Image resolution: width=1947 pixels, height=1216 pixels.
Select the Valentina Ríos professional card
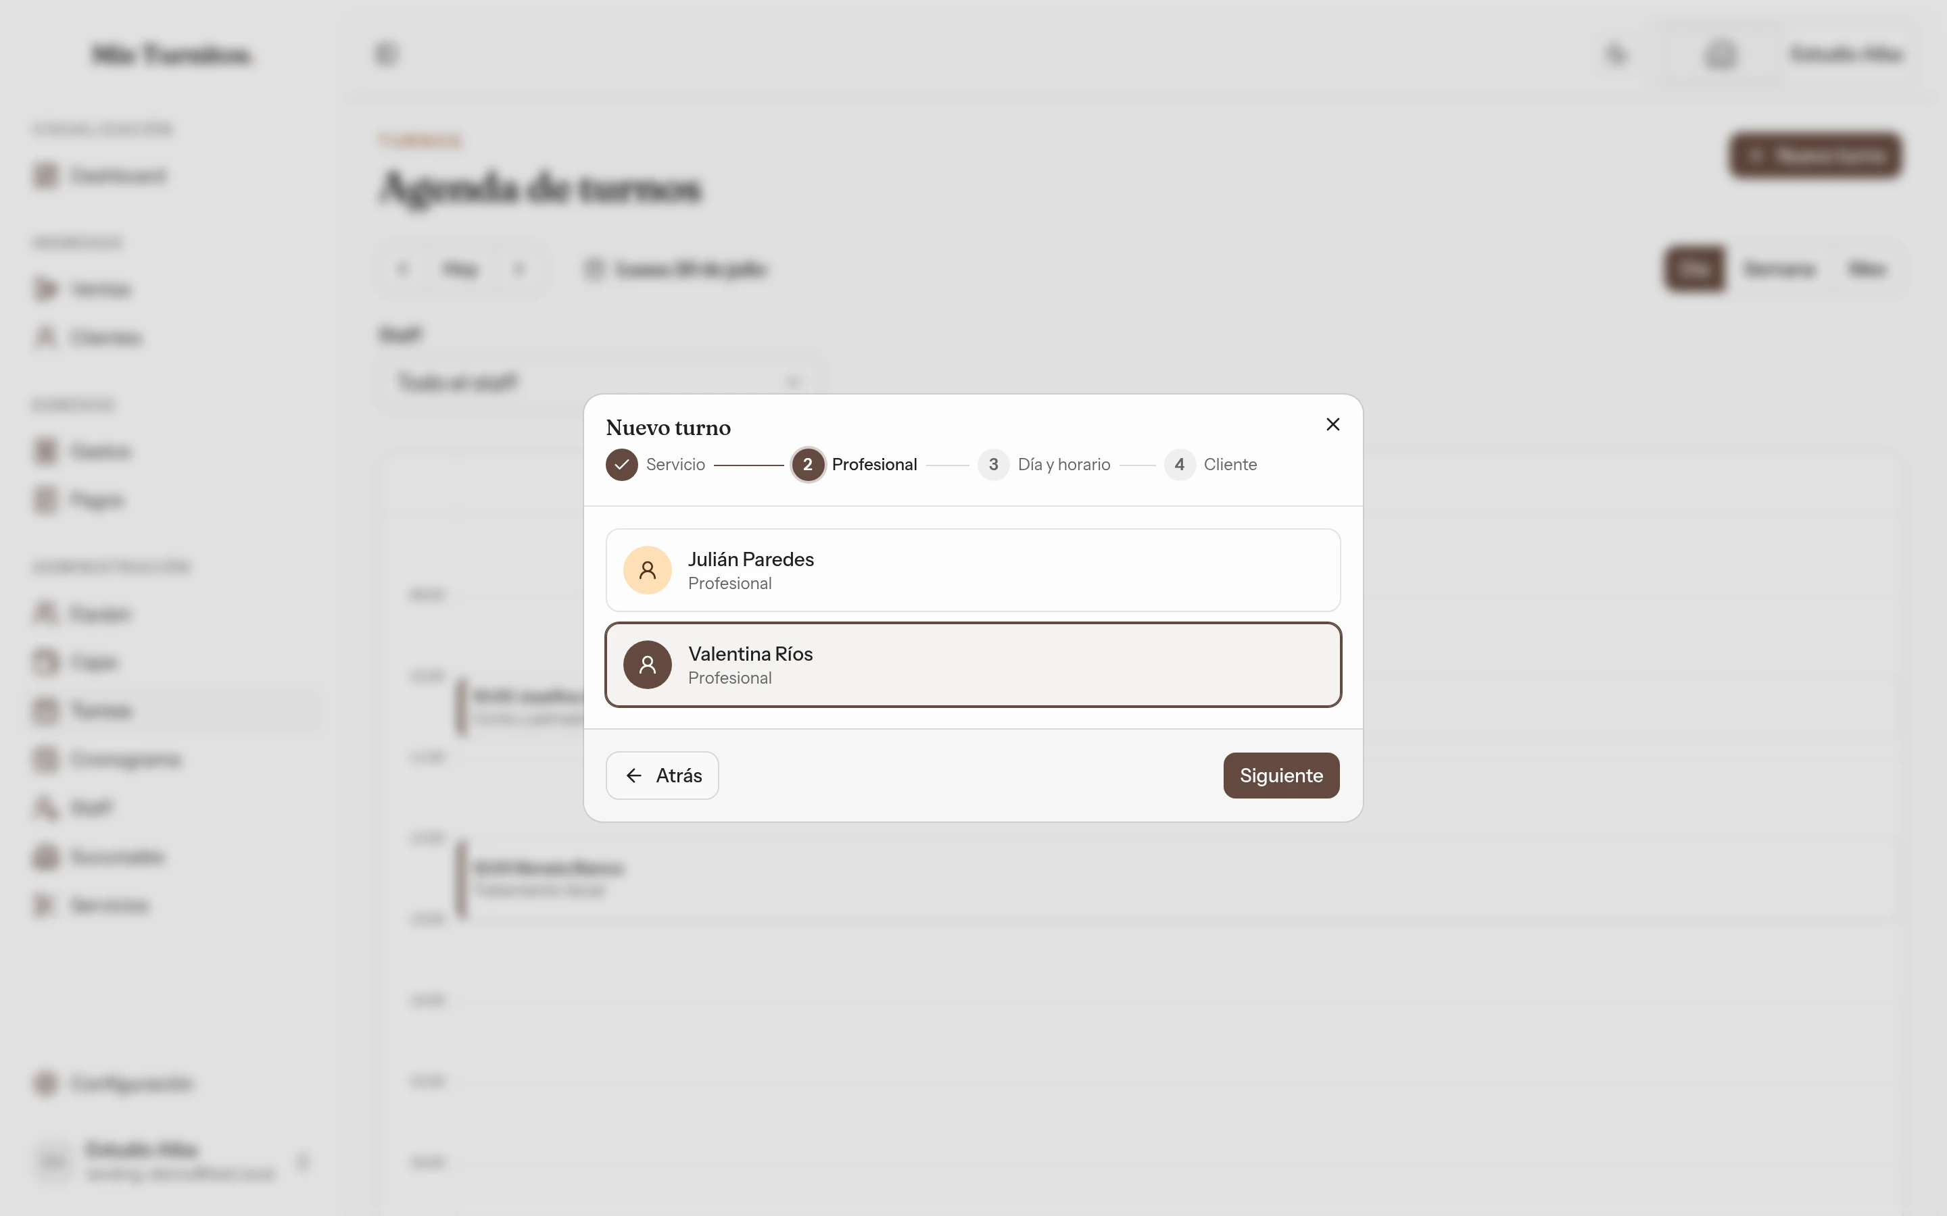coord(973,665)
